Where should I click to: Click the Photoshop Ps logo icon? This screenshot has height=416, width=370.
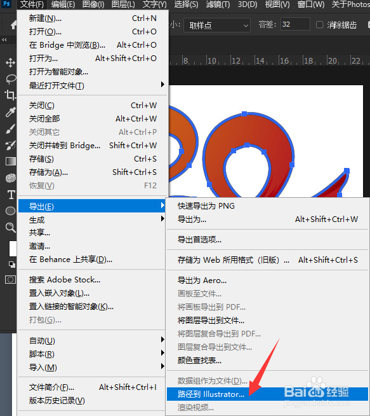[x=6, y=4]
